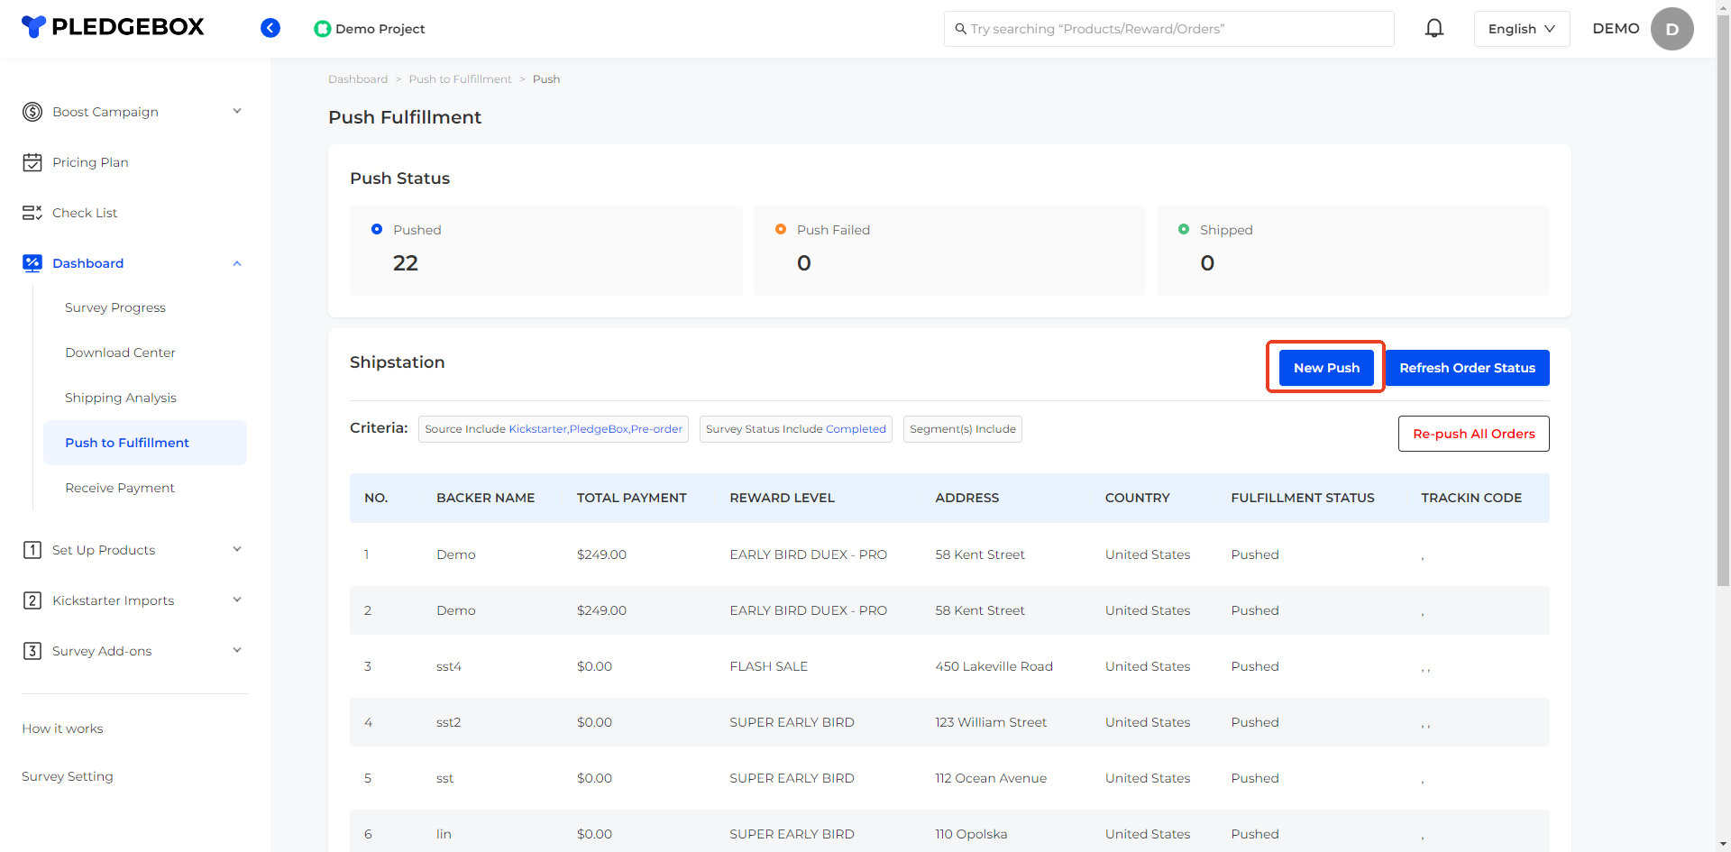Click address 112 Ocean Avenue
The image size is (1731, 852).
tap(991, 778)
